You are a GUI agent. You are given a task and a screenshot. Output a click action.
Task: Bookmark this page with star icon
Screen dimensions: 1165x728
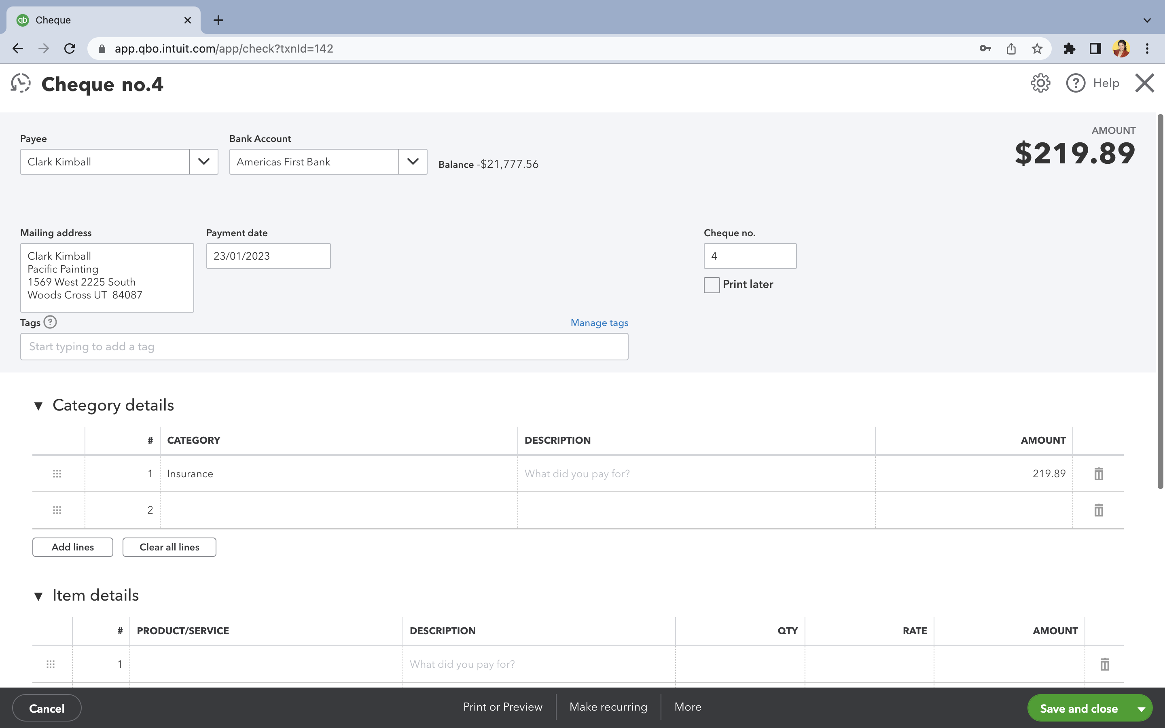tap(1037, 49)
